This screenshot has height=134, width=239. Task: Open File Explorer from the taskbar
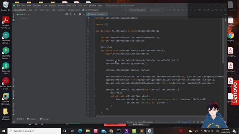point(88,131)
